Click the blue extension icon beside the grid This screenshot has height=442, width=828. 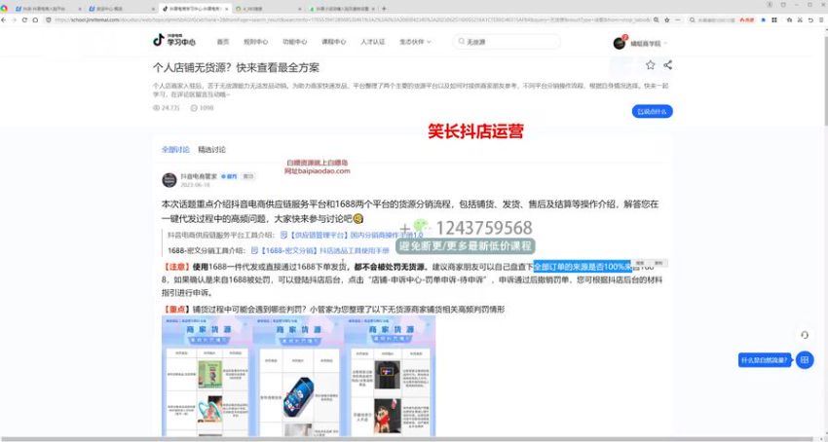point(763,19)
